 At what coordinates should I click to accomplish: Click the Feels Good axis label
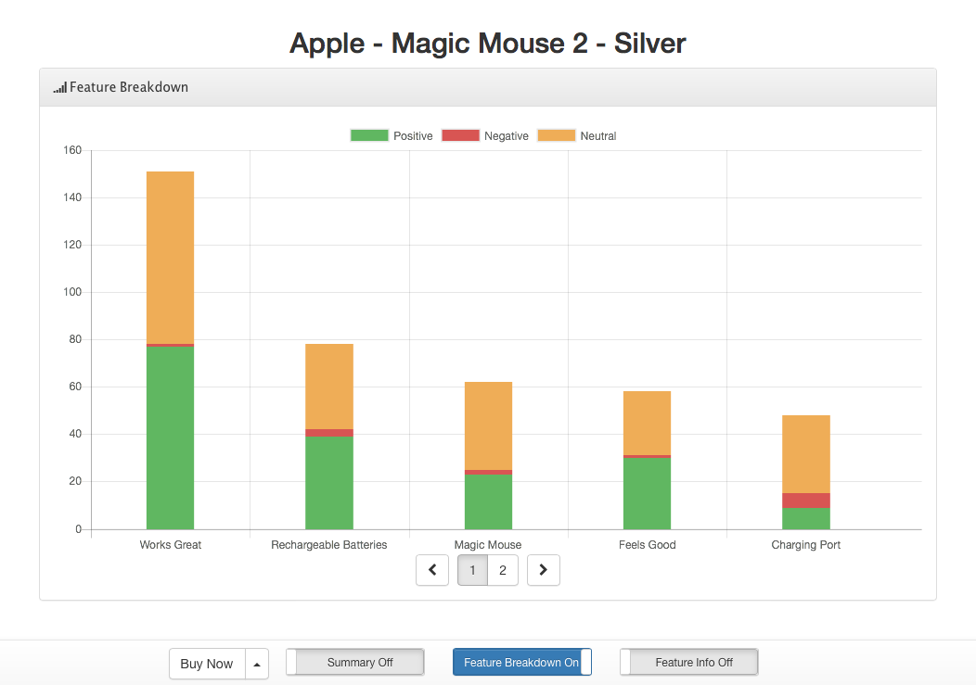tap(648, 545)
